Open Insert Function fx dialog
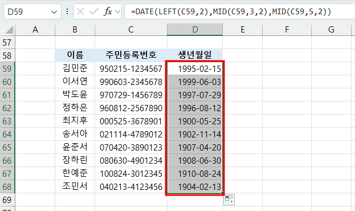 pyautogui.click(x=108, y=11)
